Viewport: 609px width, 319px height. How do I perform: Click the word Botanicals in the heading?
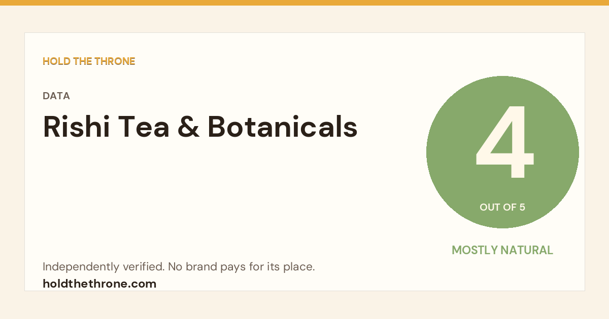pyautogui.click(x=283, y=127)
